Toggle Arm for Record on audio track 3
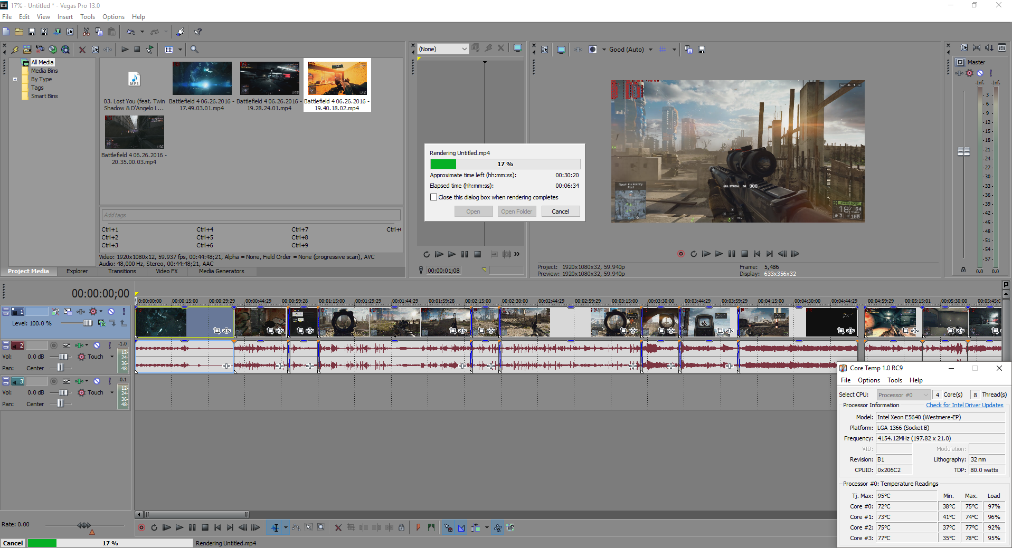 (x=54, y=381)
